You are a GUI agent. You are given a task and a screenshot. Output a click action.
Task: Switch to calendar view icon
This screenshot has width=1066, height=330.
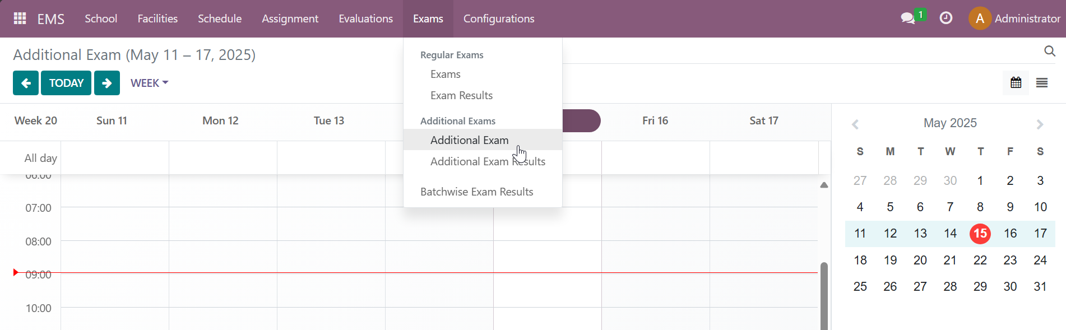pos(1016,83)
